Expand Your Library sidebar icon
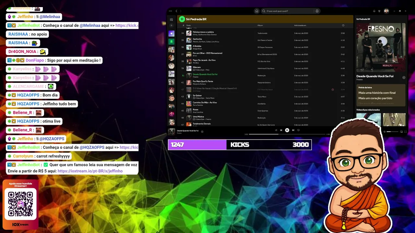The width and height of the screenshot is (415, 233). point(172,19)
